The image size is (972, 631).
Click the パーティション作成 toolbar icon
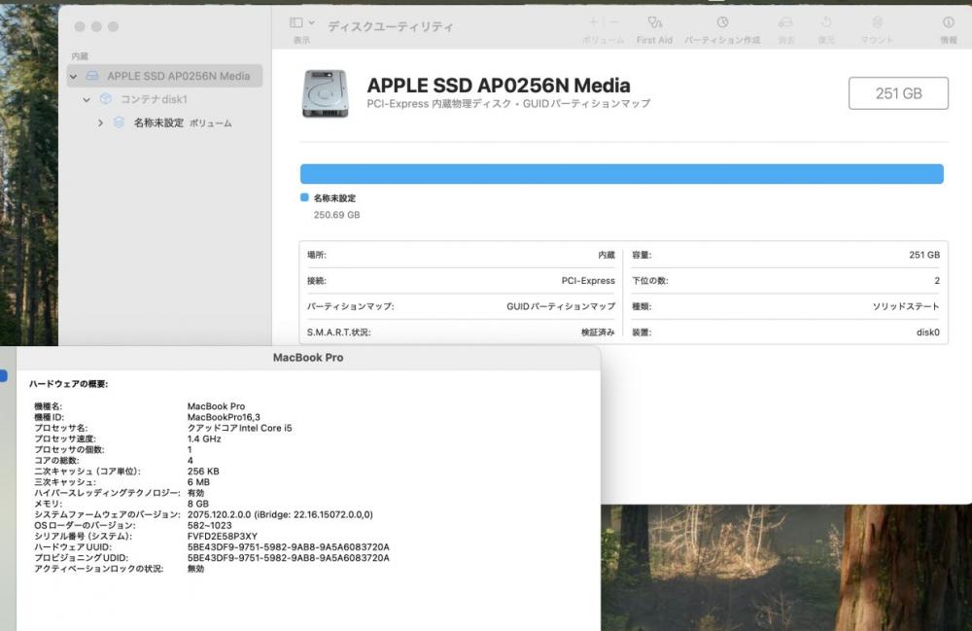click(722, 22)
